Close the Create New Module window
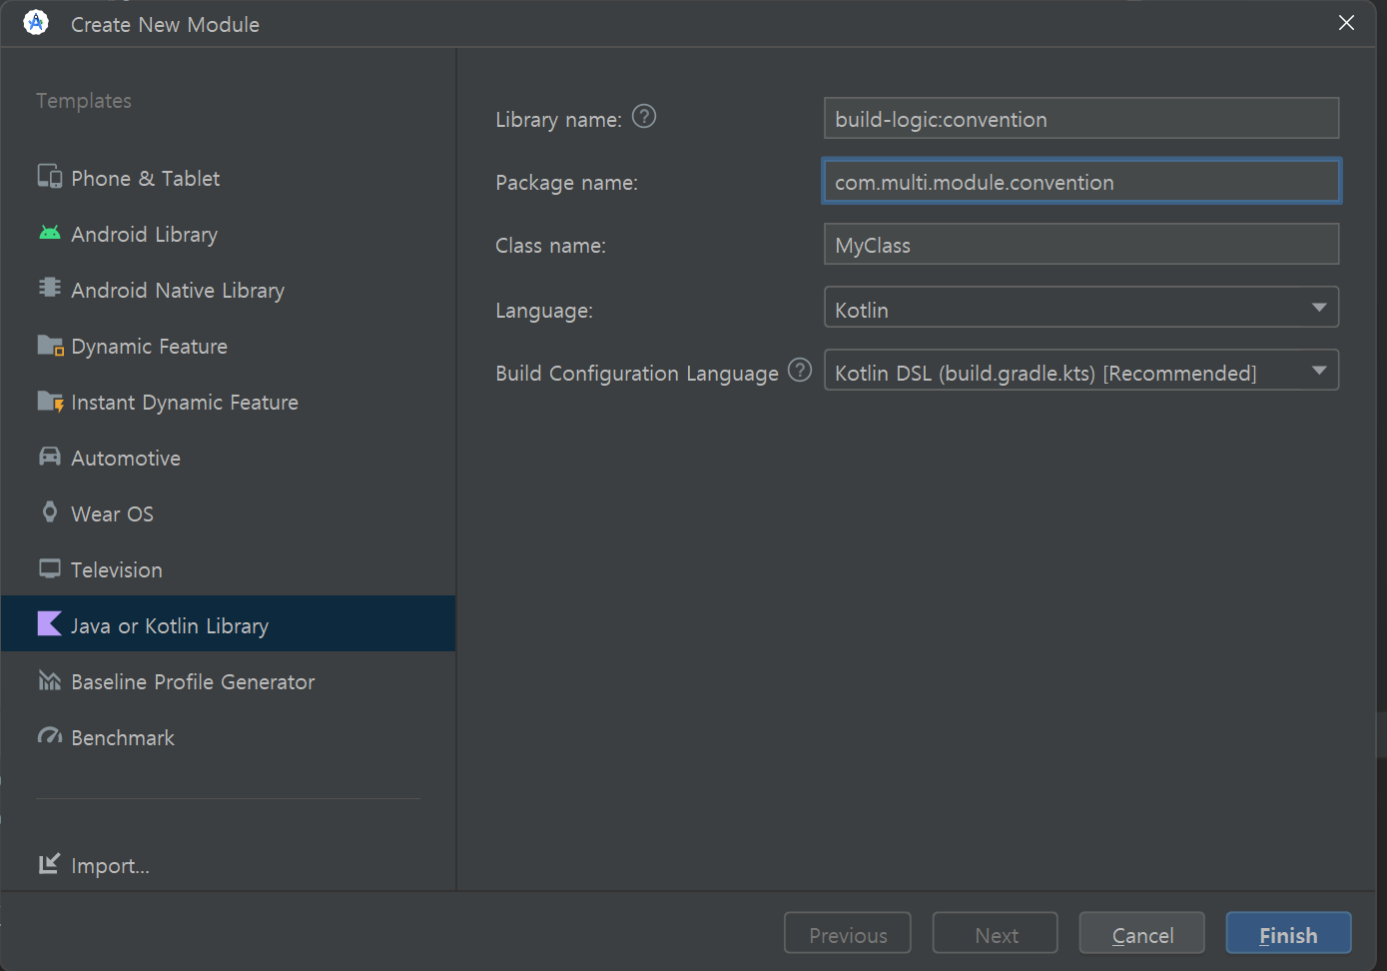Screen dimensions: 1387x971 pyautogui.click(x=1346, y=23)
